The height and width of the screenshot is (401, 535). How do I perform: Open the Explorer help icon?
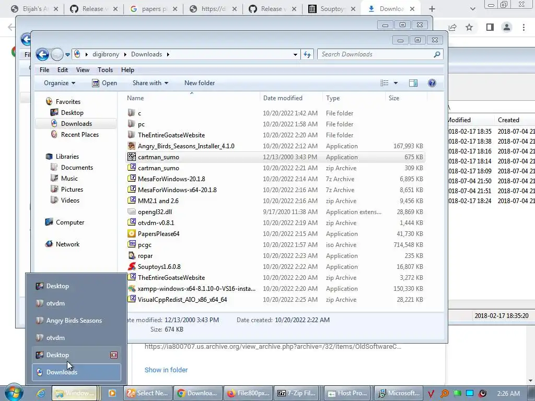click(x=432, y=83)
